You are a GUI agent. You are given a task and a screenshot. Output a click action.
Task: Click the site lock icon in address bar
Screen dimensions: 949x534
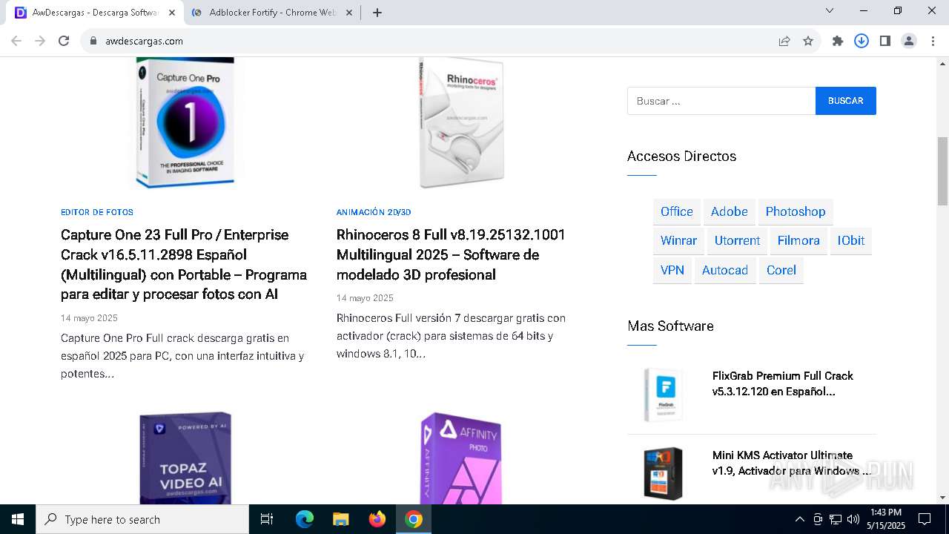[93, 41]
